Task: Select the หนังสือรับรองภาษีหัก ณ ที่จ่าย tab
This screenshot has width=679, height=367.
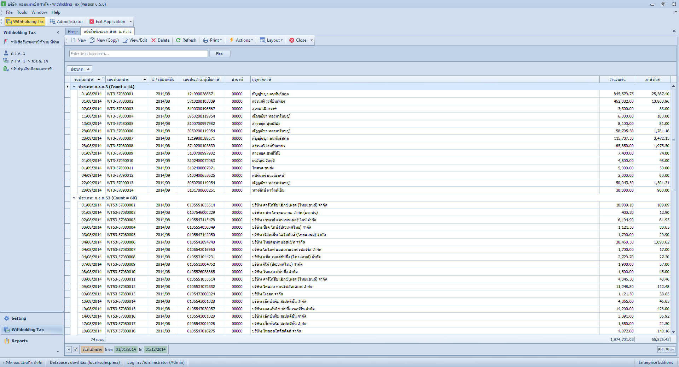Action: coord(108,31)
